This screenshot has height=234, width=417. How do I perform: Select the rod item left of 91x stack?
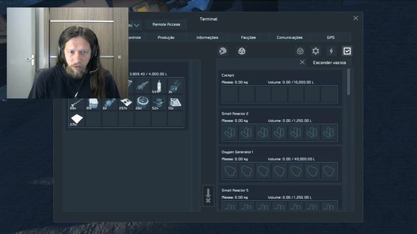coord(77,103)
